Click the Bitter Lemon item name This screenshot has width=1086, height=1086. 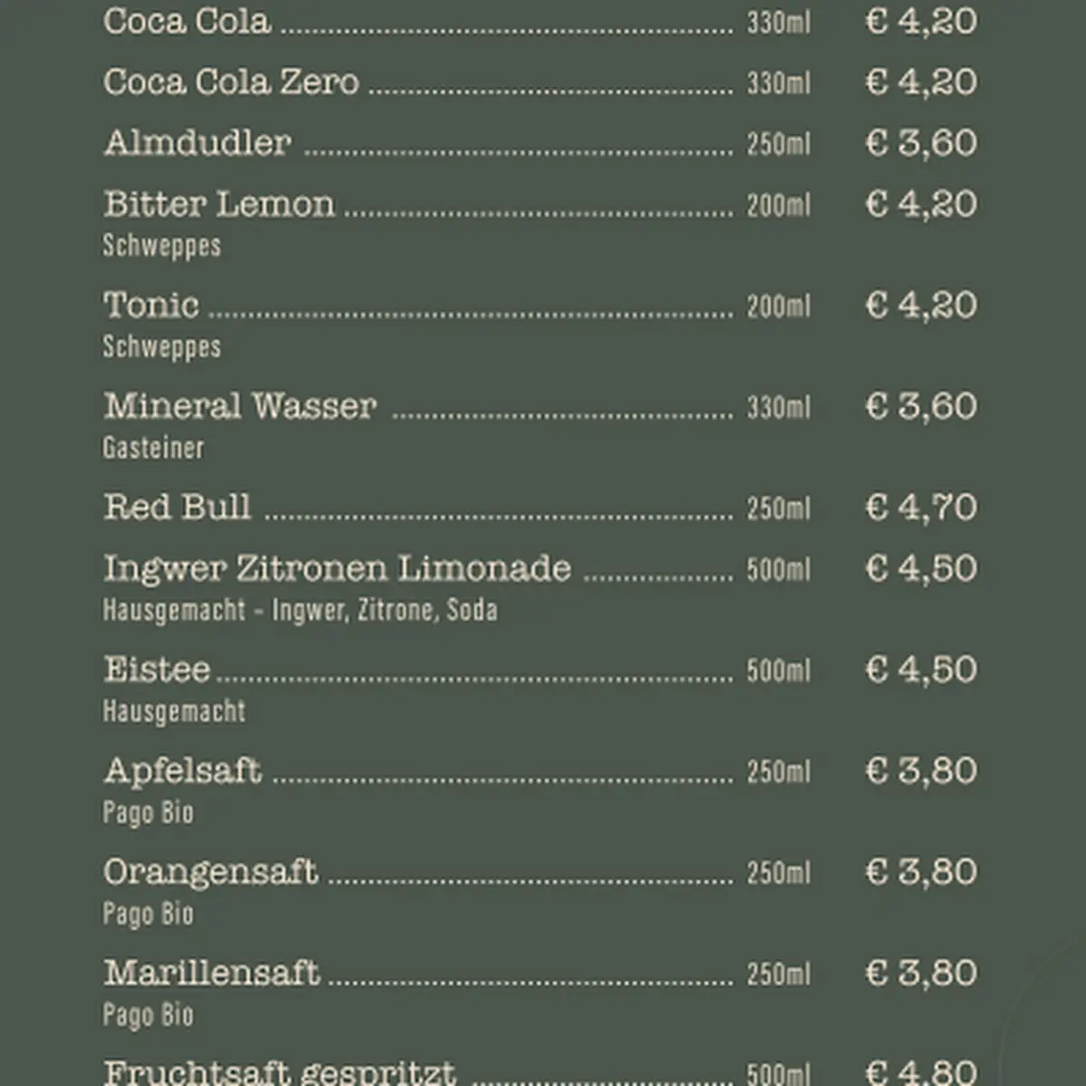pos(219,204)
